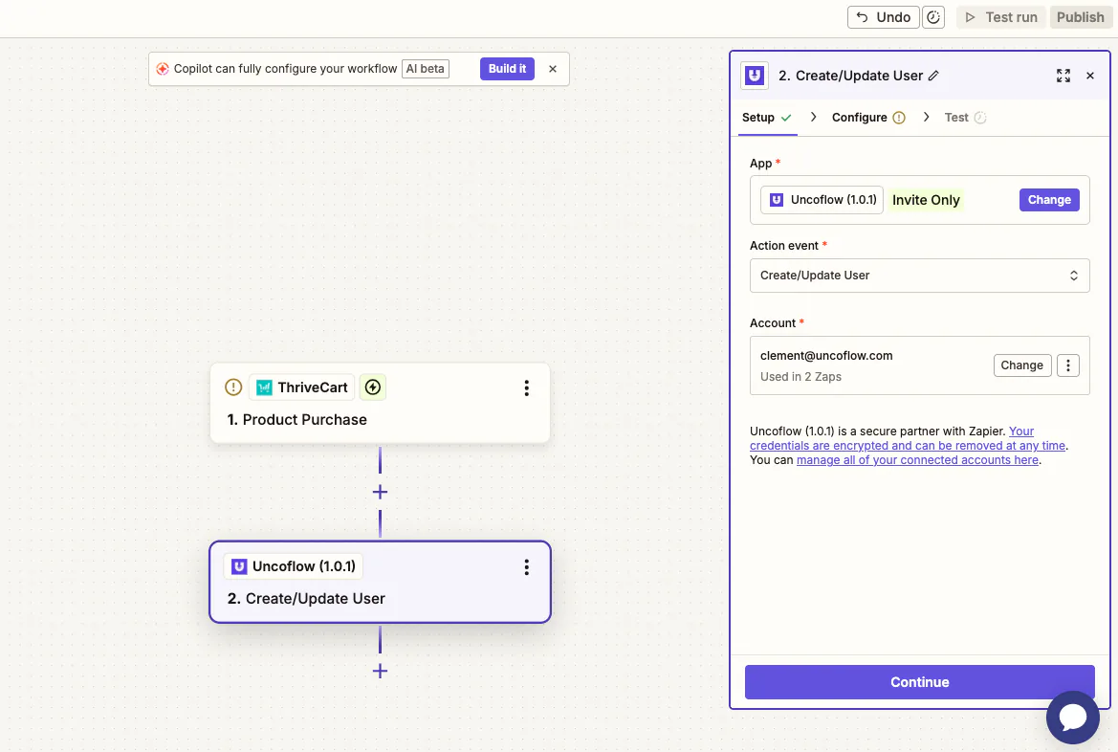
Task: Add step between ThriveCart and Uncoflow
Action: point(380,492)
